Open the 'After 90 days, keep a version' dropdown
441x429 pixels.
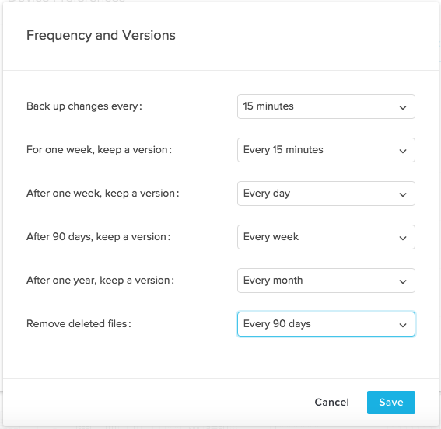pyautogui.click(x=326, y=237)
